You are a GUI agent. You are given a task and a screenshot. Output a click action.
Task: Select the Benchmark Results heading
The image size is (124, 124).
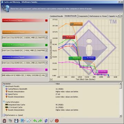(12, 86)
